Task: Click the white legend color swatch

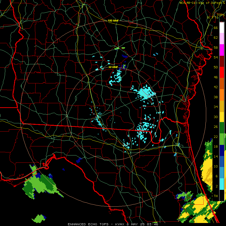Action: click(x=222, y=28)
